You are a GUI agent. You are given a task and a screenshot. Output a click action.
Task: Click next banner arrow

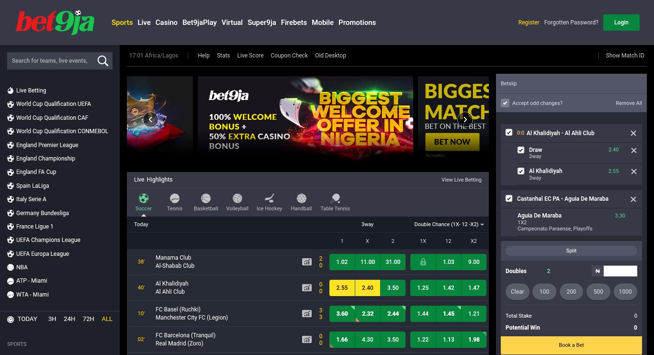click(x=465, y=120)
